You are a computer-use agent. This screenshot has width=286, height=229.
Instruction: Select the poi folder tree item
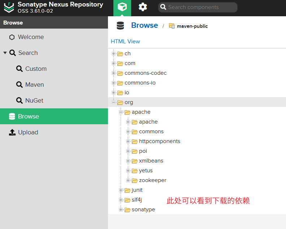click(143, 151)
